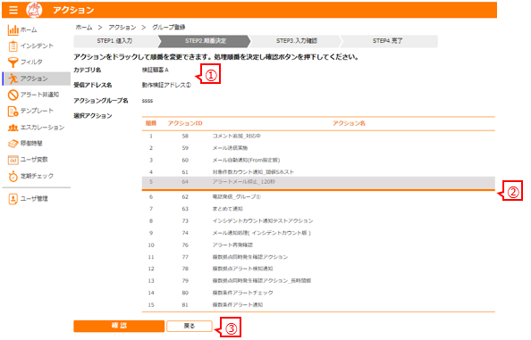
Task: Go to ホーム in the breadcrumb
Action: pyautogui.click(x=84, y=28)
